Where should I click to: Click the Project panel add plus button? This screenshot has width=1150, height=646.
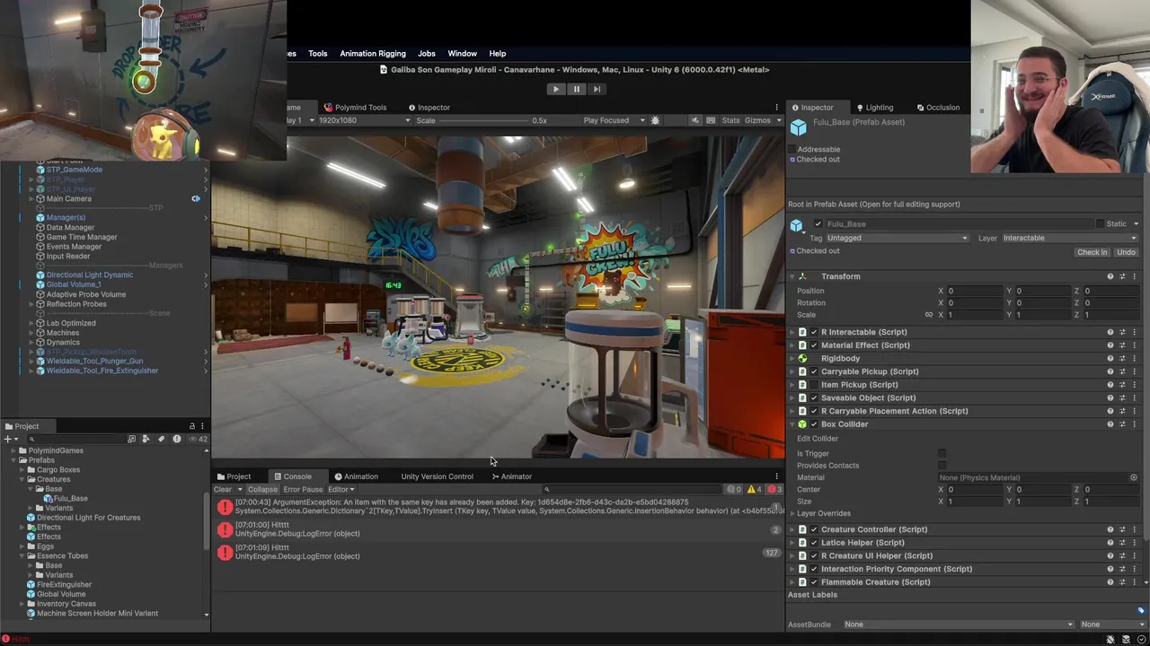(7, 440)
